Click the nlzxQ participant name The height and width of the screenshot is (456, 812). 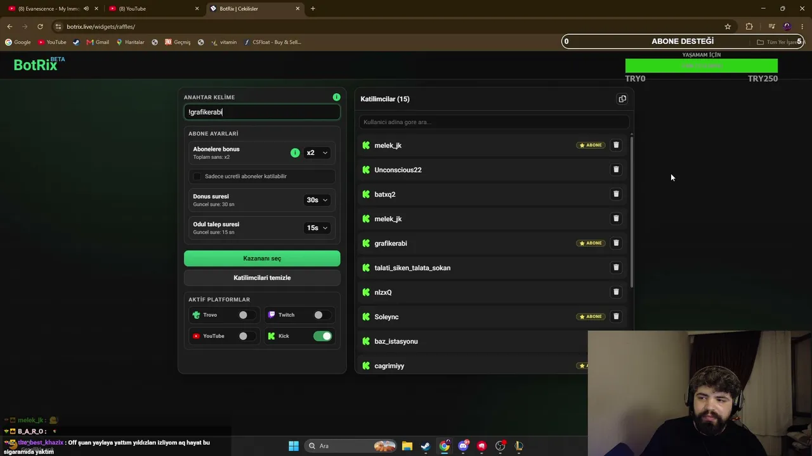pos(383,293)
